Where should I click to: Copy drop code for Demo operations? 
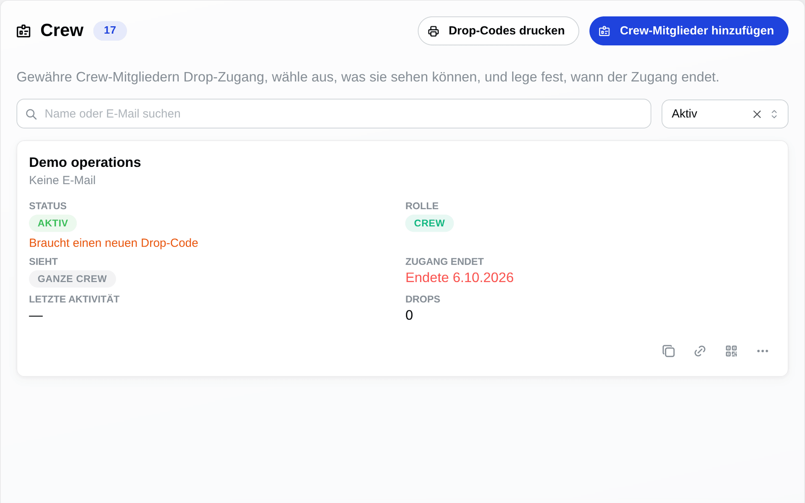[668, 351]
